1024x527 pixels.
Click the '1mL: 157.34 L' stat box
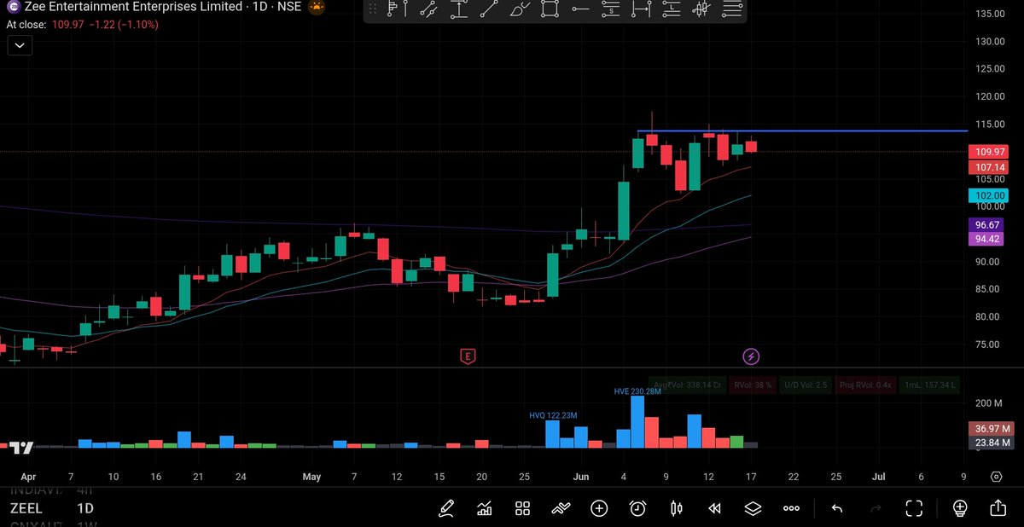pyautogui.click(x=928, y=385)
